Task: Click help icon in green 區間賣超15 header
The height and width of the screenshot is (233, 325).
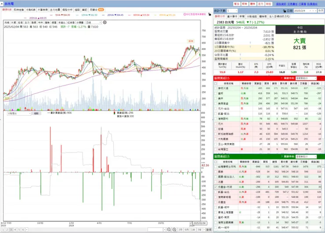Action: coord(282,156)
